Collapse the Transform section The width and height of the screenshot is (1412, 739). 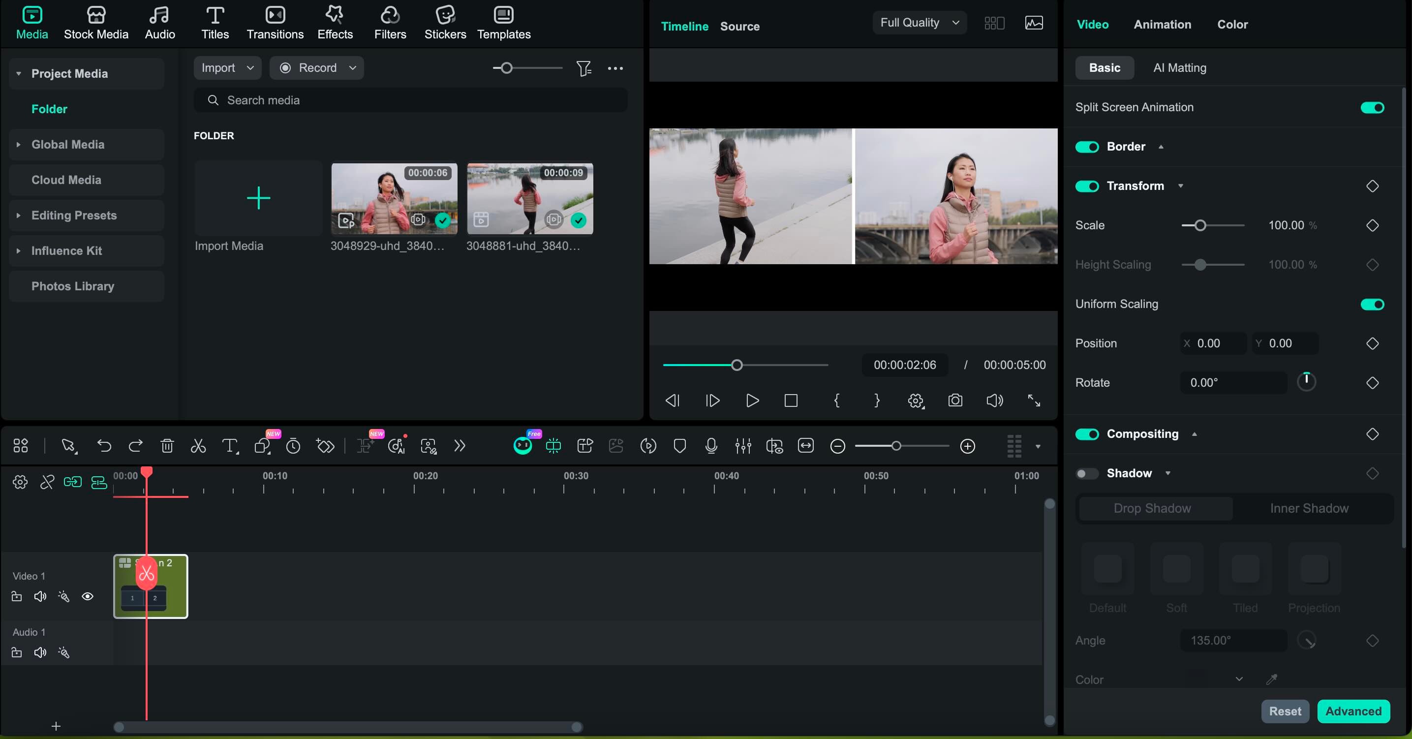coord(1181,186)
